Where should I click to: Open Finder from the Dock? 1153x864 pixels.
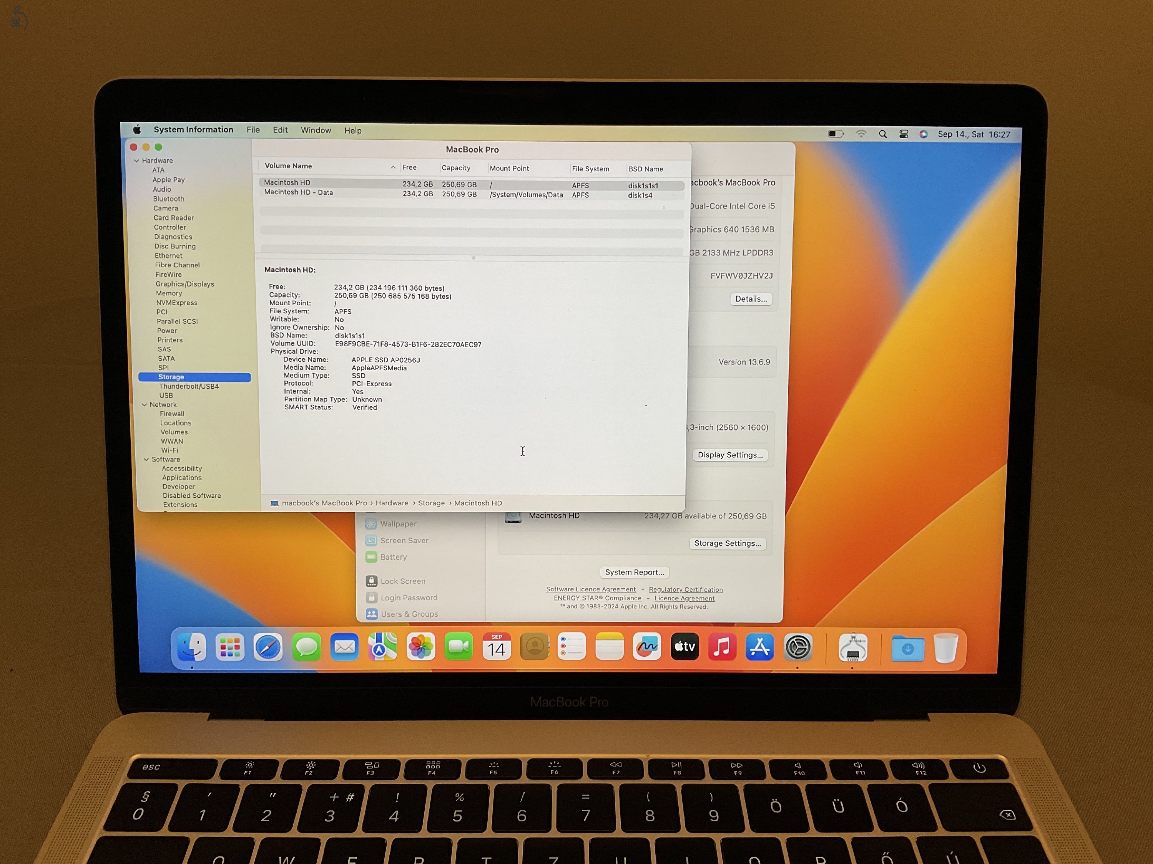pyautogui.click(x=191, y=647)
